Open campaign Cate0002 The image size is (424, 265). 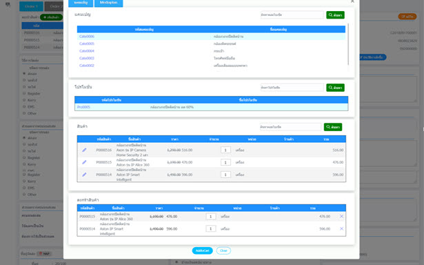click(x=87, y=66)
